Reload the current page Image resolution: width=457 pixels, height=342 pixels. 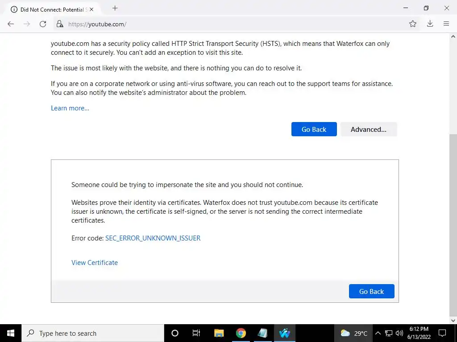click(x=43, y=24)
